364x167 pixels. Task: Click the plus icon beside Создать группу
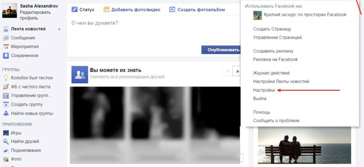[x=6, y=104]
